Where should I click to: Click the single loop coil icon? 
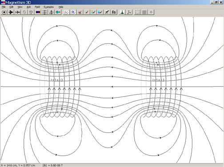pyautogui.click(x=24, y=12)
